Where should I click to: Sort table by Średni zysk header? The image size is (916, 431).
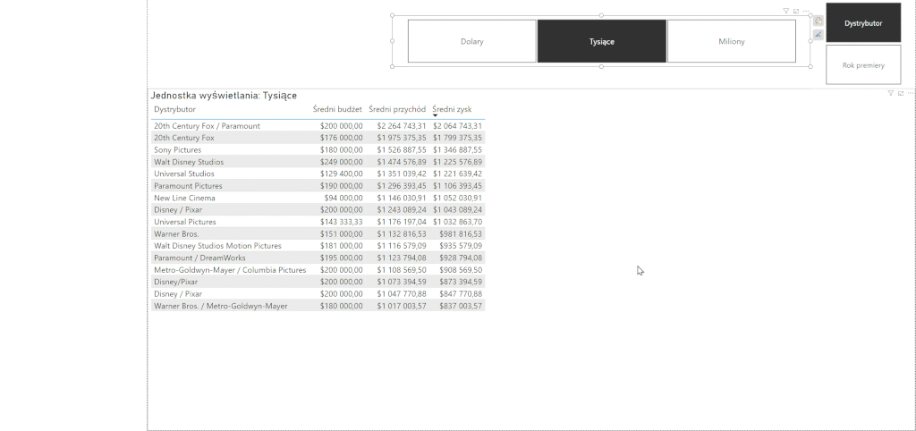pos(452,109)
